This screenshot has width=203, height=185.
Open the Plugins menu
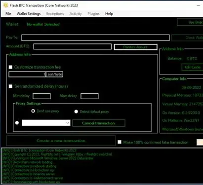[93, 14]
